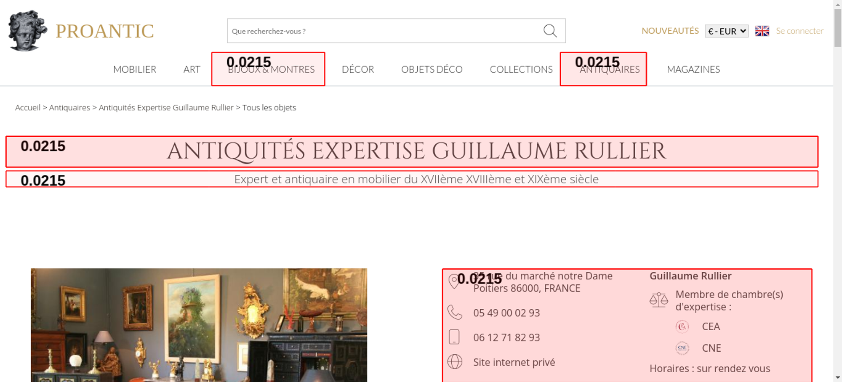Image resolution: width=842 pixels, height=382 pixels.
Task: Click the Nouveautés link
Action: point(670,31)
